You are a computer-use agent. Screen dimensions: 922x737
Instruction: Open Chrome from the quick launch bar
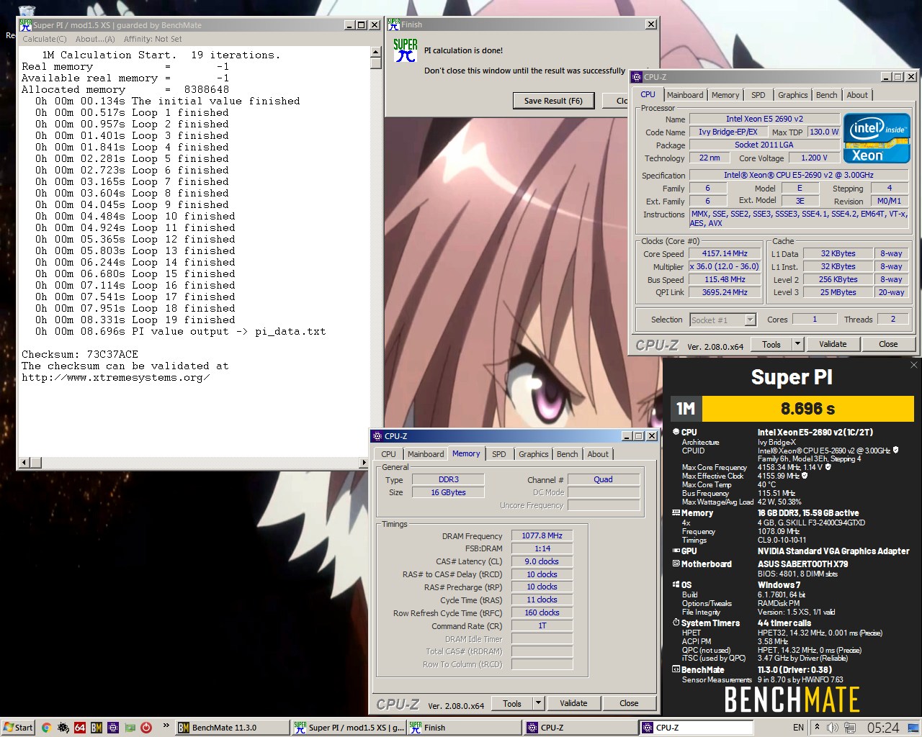(46, 728)
